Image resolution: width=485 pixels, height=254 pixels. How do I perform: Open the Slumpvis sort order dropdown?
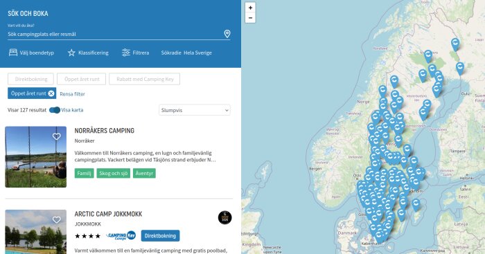195,110
